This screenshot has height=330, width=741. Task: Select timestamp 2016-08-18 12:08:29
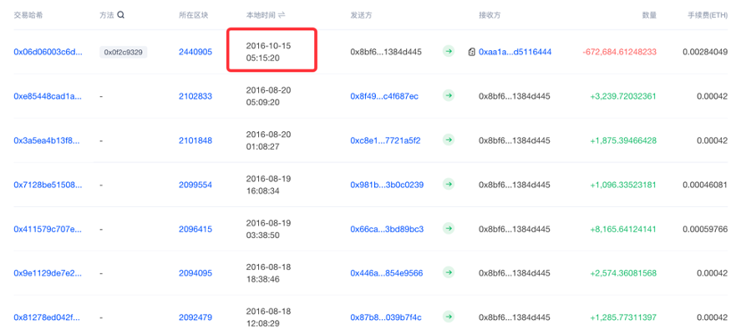pyautogui.click(x=268, y=317)
